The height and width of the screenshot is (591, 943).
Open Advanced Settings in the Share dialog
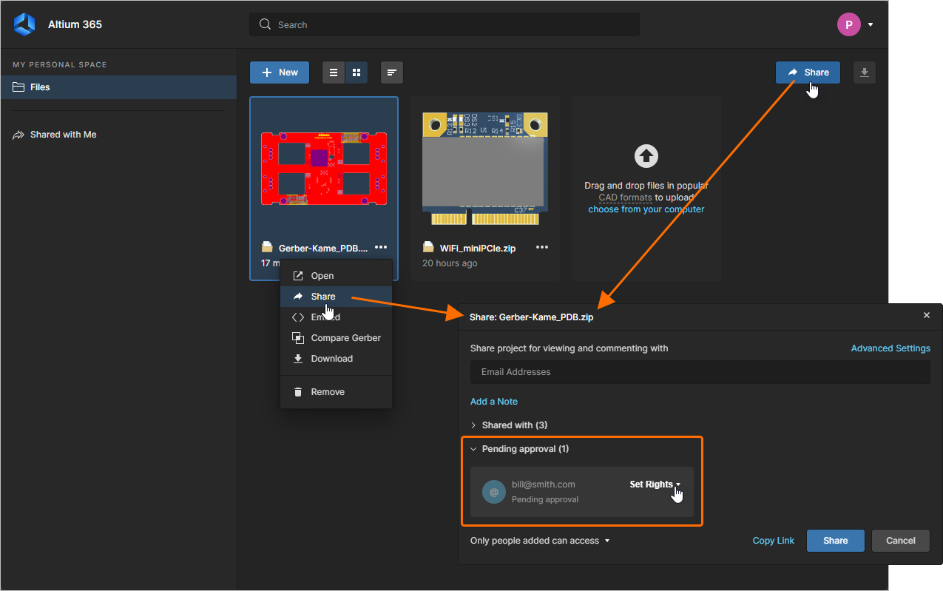coord(890,348)
